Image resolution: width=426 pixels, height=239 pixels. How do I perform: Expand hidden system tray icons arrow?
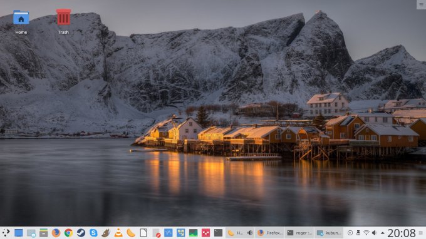click(383, 233)
